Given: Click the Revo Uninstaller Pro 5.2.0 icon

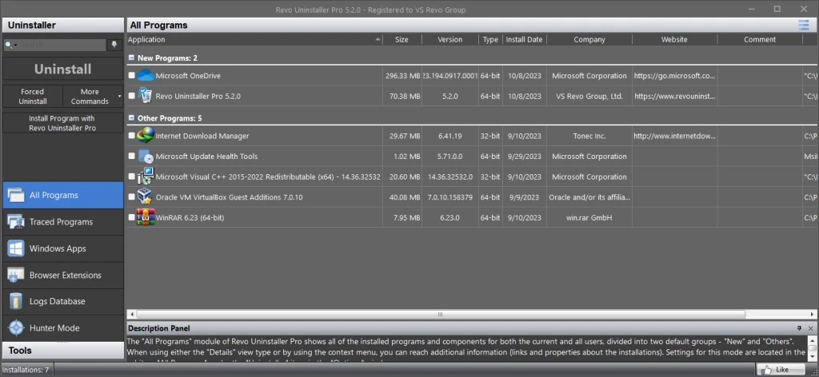Looking at the screenshot, I should click(145, 96).
